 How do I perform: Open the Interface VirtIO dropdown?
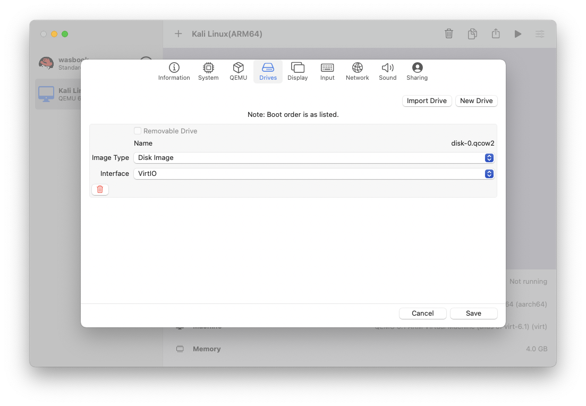click(314, 173)
